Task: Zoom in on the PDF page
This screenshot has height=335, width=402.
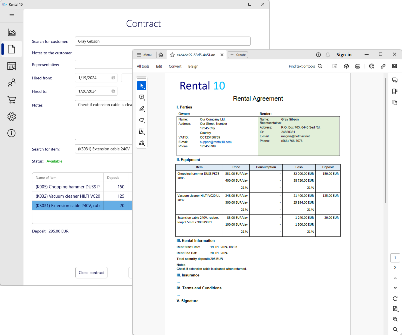Action: pos(395,319)
